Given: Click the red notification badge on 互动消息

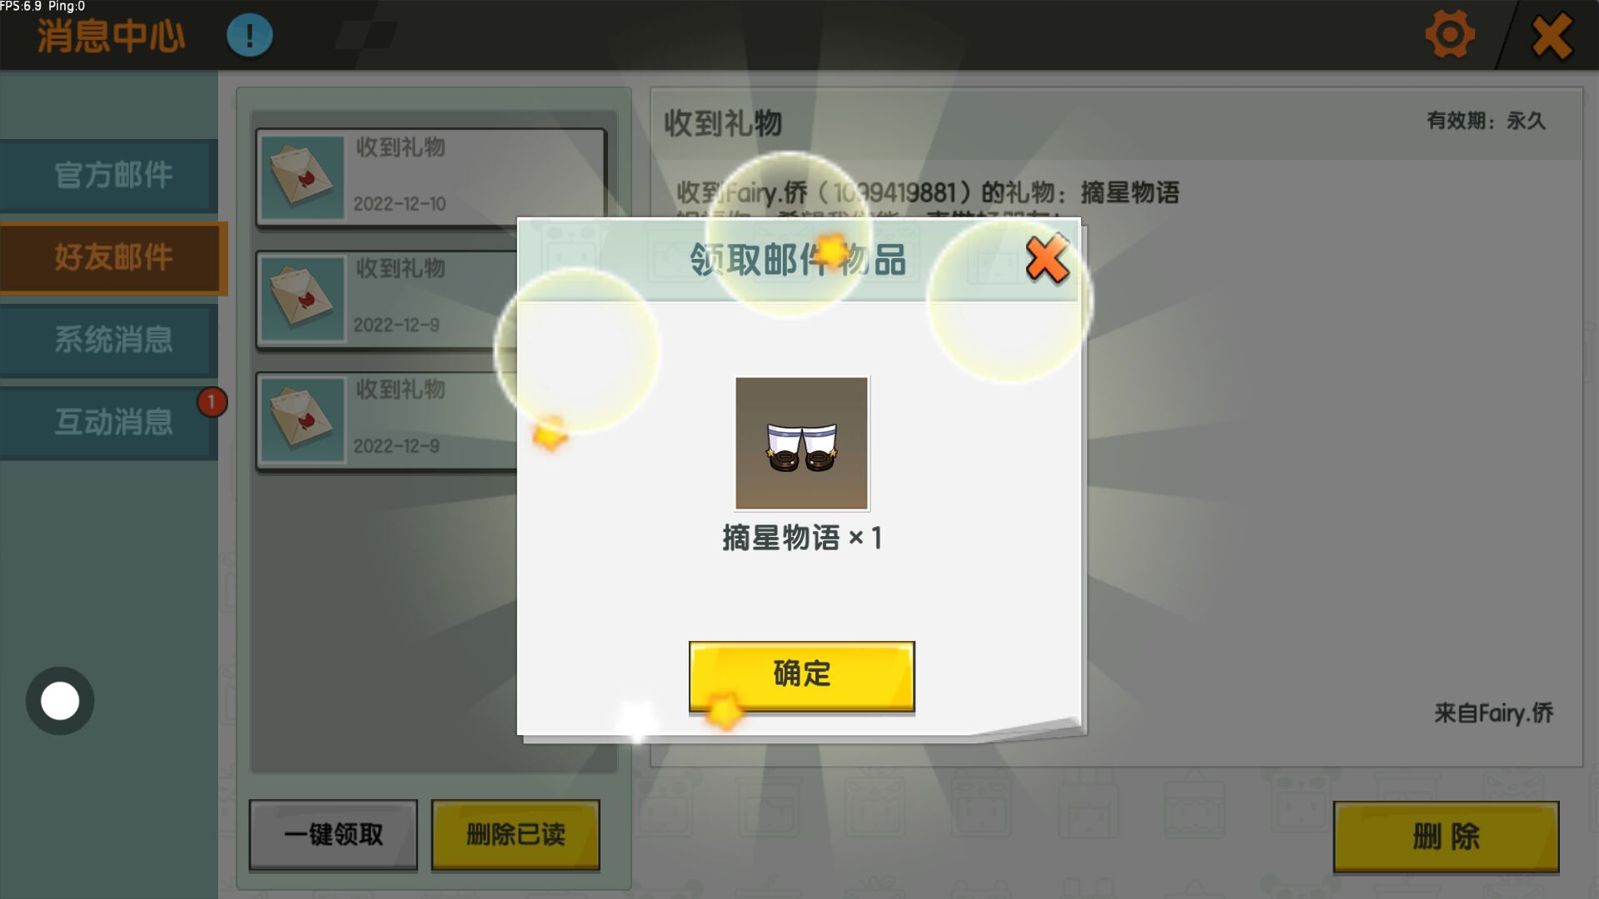Looking at the screenshot, I should coord(212,402).
